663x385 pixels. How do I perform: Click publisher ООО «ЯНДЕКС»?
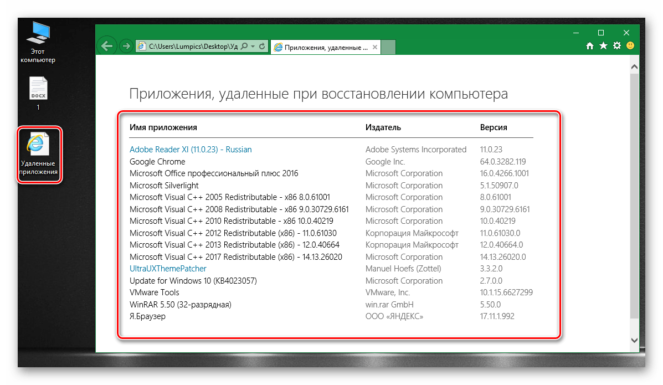click(394, 316)
